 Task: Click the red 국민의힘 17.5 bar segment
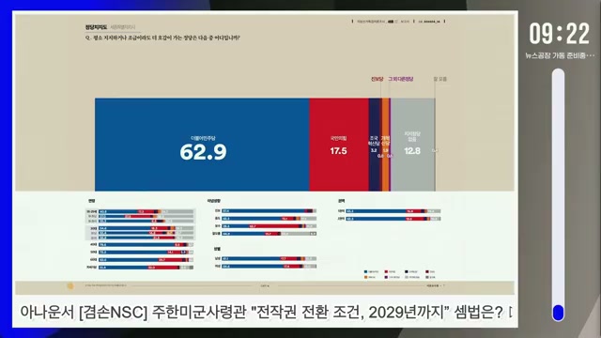(x=339, y=145)
